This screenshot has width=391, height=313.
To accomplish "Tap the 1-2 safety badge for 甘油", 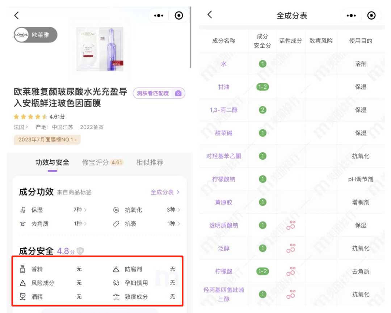I will pos(262,87).
